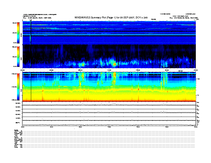This screenshot has height=163, width=211.
Task: Click the RAD2 spectrogram panel
Action: 109,33
